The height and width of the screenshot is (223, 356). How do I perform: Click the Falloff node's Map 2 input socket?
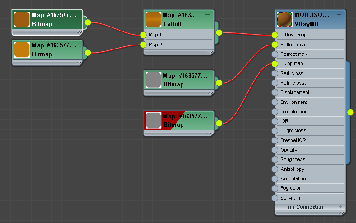pos(143,45)
